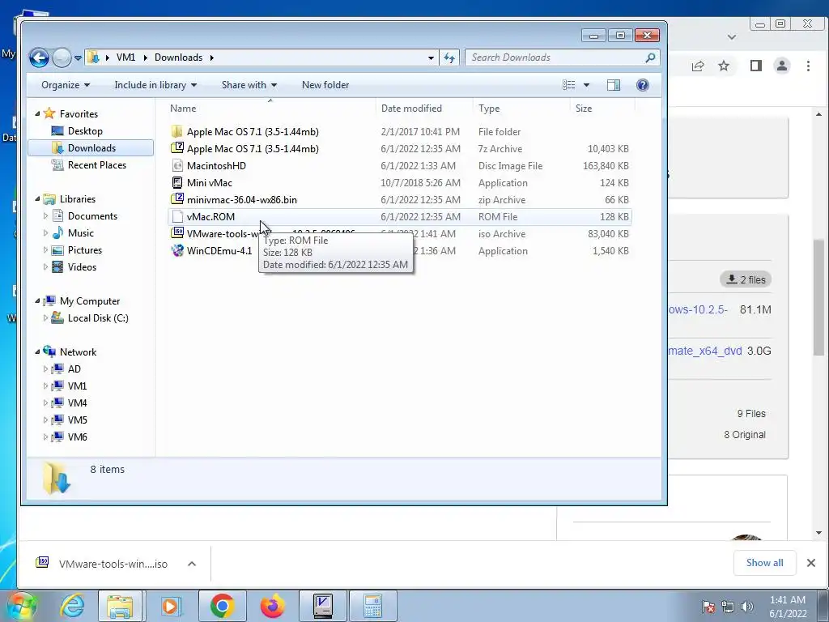Viewport: 829px width, 622px height.
Task: Click VM1 in the address bar breadcrumb
Action: click(x=125, y=58)
